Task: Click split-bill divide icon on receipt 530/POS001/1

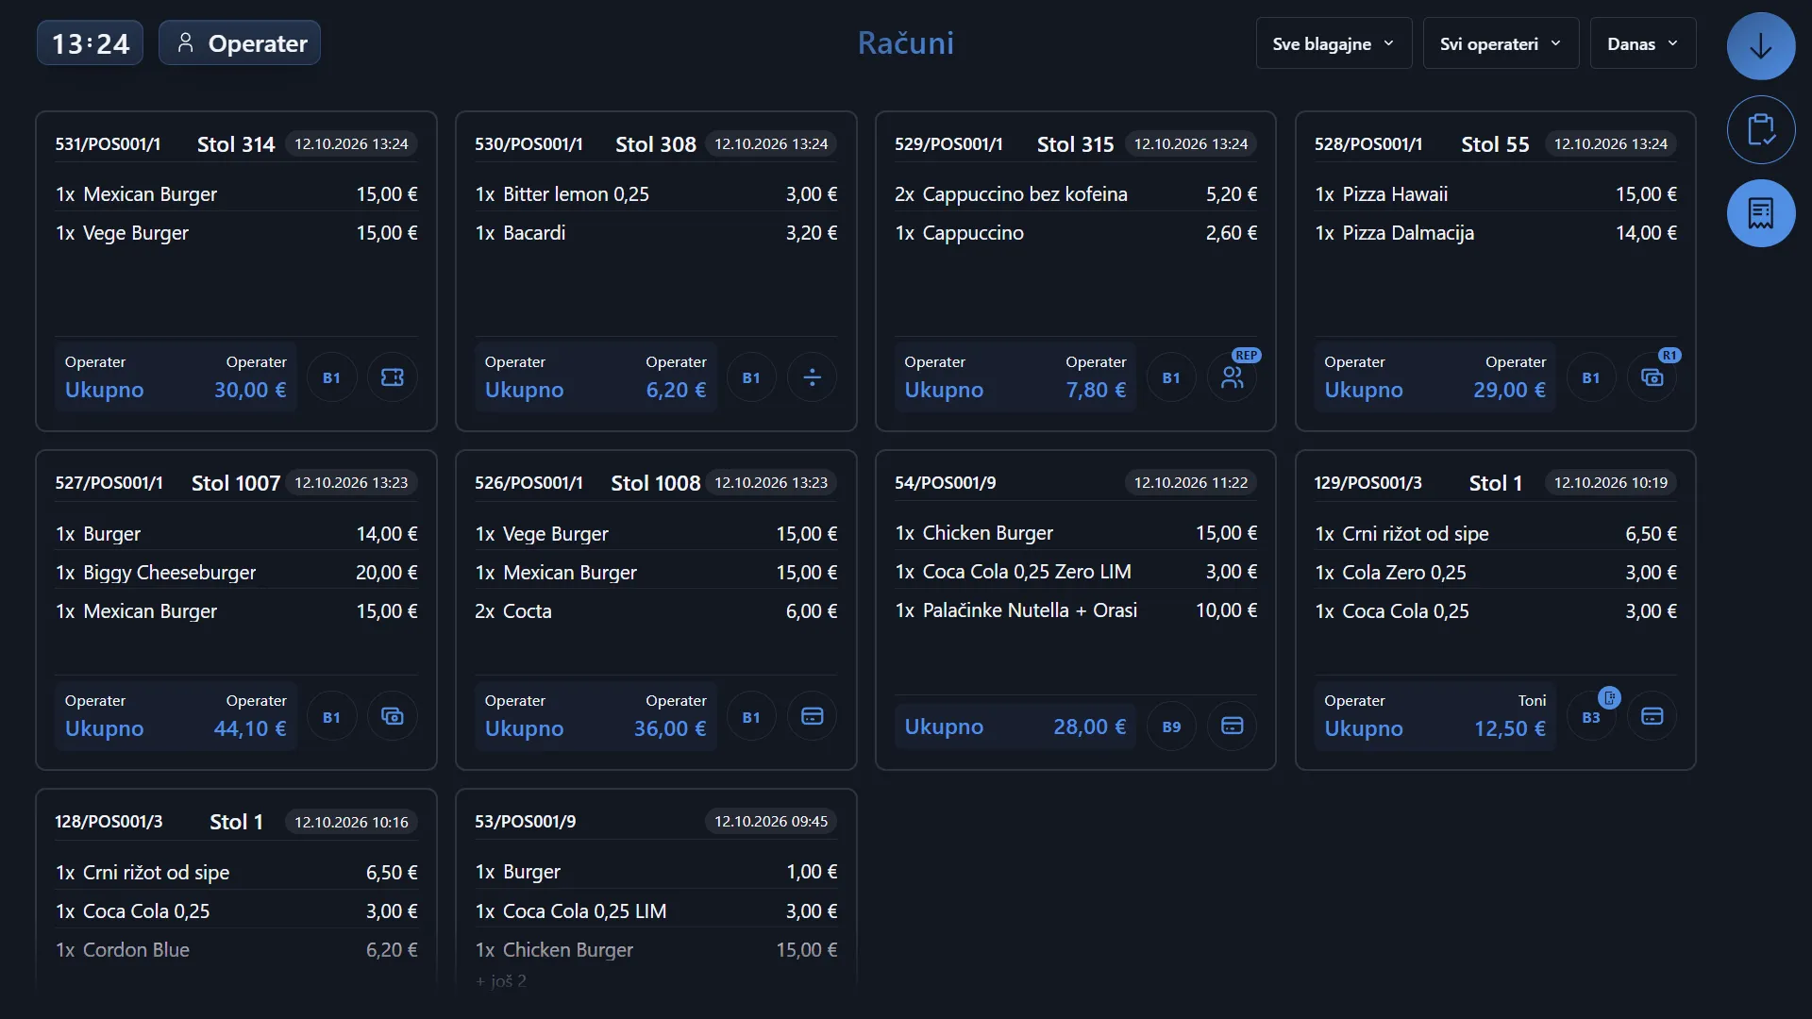Action: coord(812,377)
